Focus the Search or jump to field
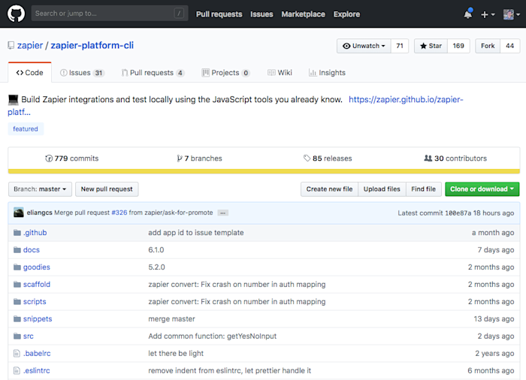Image resolution: width=526 pixels, height=380 pixels. (110, 14)
